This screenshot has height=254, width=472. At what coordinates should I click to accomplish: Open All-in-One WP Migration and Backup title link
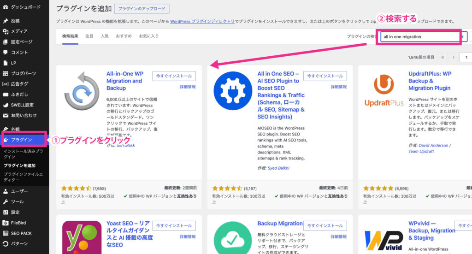pos(125,81)
